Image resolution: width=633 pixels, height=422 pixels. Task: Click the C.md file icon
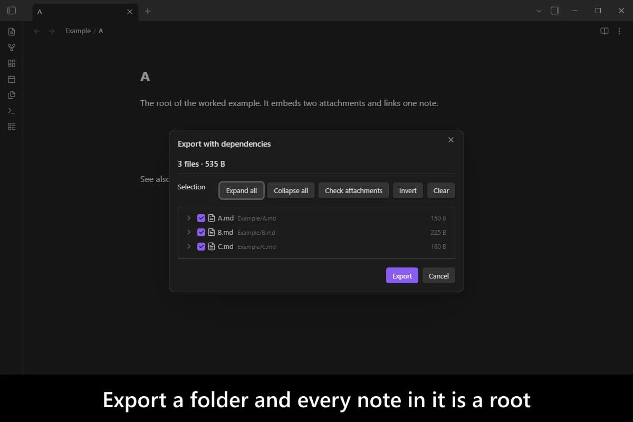pos(212,246)
